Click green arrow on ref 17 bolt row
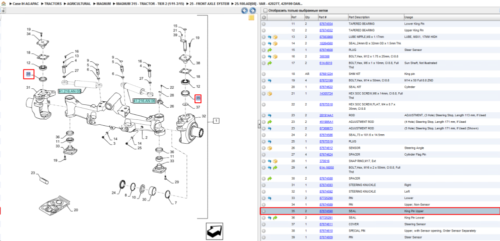Screen dimensions: 500x241 (x=269, y=63)
